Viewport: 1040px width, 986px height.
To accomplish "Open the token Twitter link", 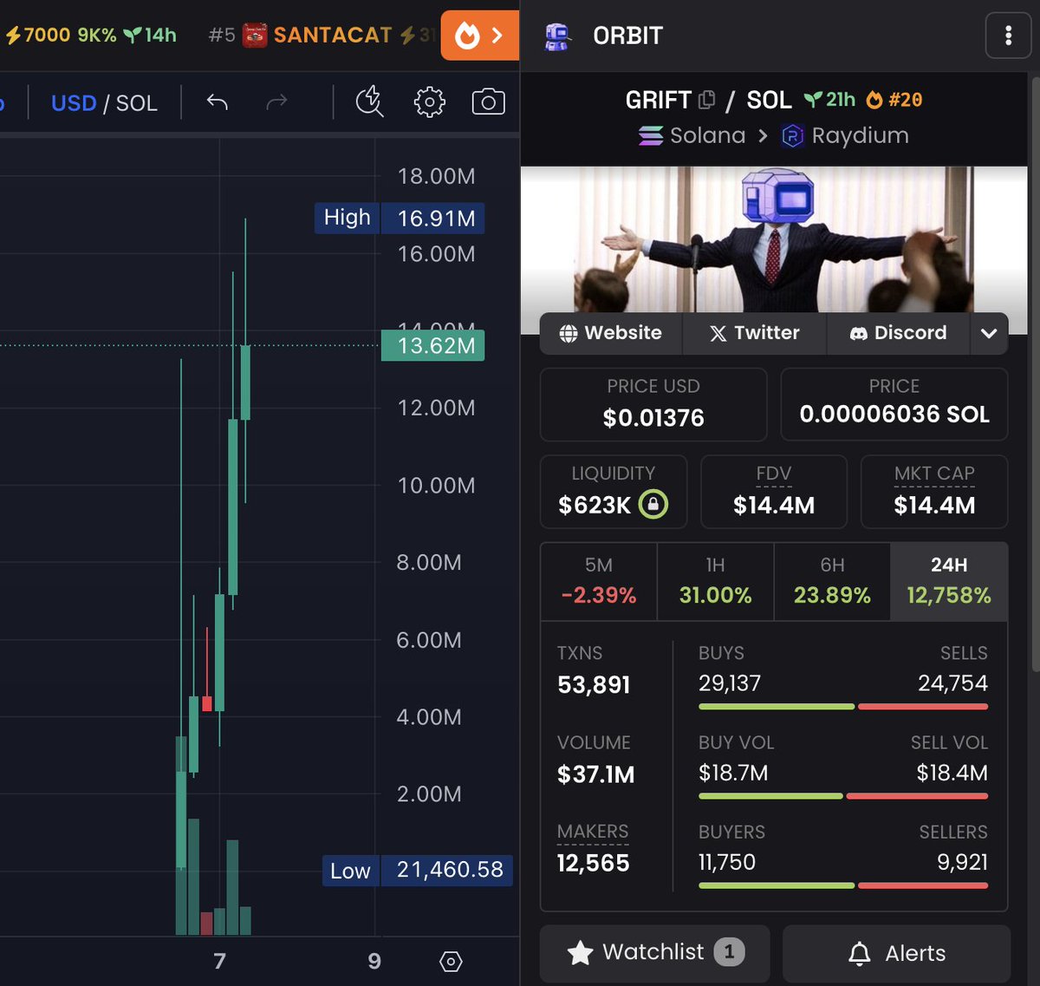I will point(755,333).
